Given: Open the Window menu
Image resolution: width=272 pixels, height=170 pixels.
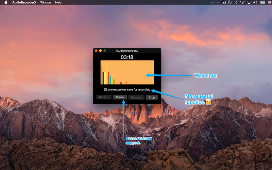Looking at the screenshot, I should point(46,2).
